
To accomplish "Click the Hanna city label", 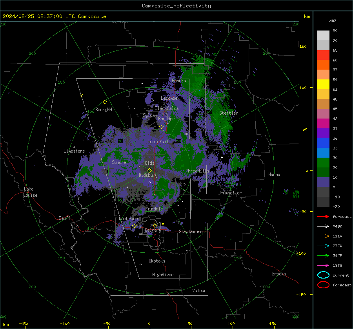I will tap(274, 174).
